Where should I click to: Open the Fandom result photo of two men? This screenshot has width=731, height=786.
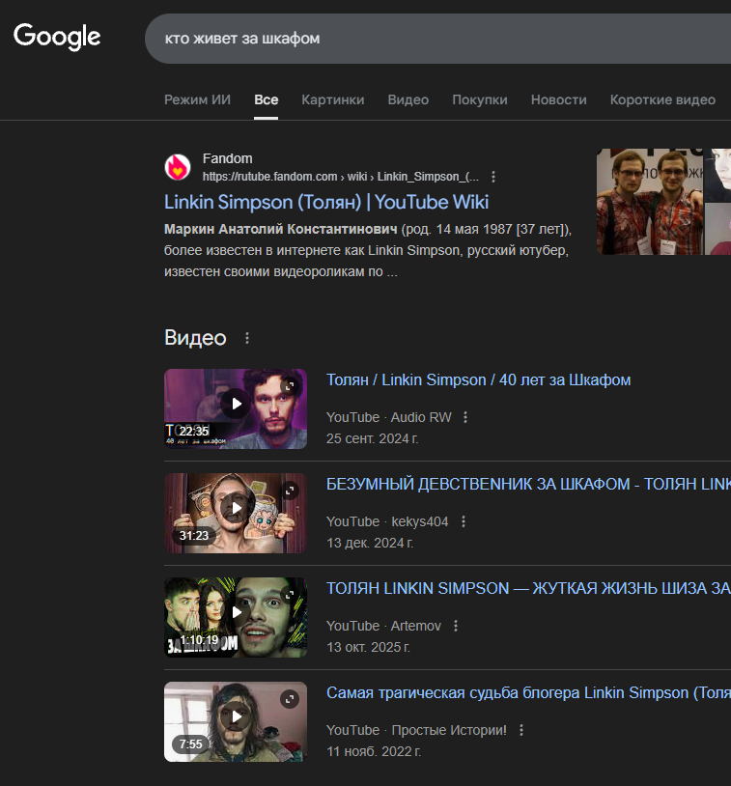point(650,202)
